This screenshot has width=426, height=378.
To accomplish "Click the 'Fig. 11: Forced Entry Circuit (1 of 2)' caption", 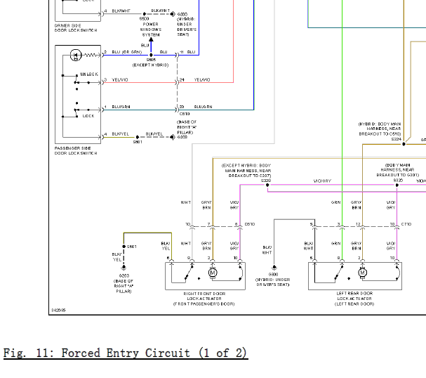I will 126,353.
